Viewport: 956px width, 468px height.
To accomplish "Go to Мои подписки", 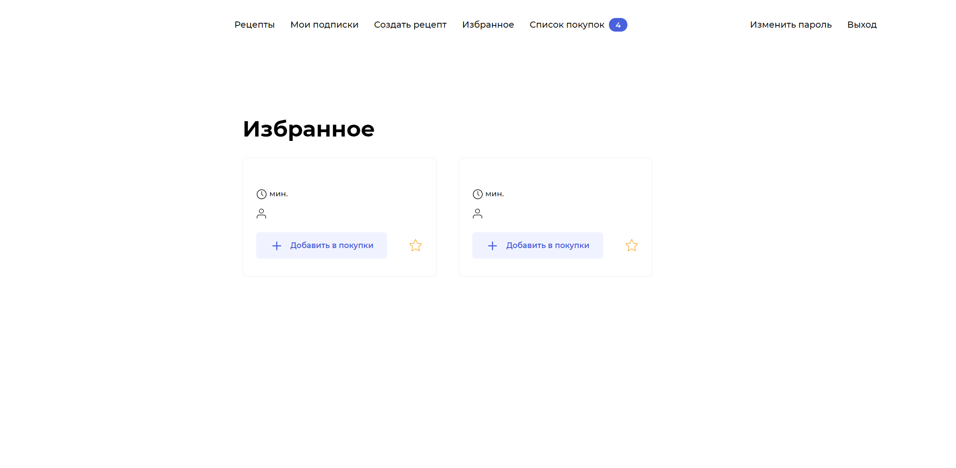I will click(x=324, y=25).
